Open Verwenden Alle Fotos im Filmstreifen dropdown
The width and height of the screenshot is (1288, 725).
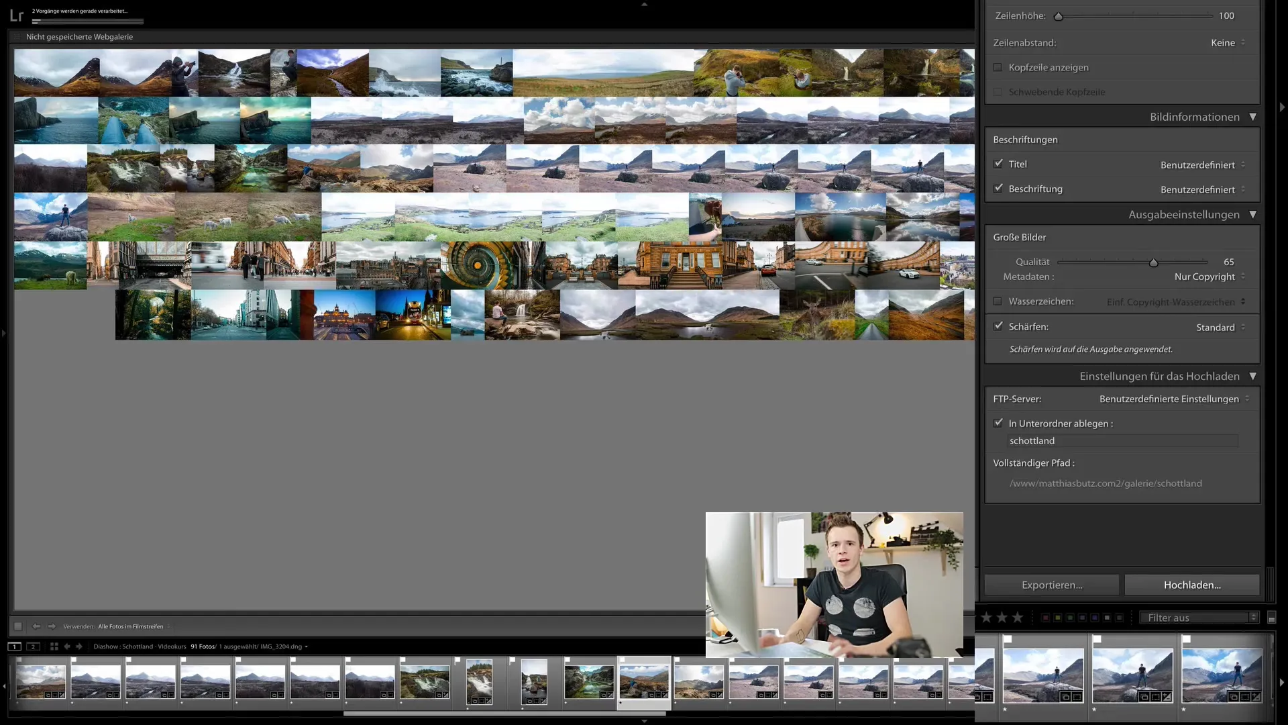[134, 626]
